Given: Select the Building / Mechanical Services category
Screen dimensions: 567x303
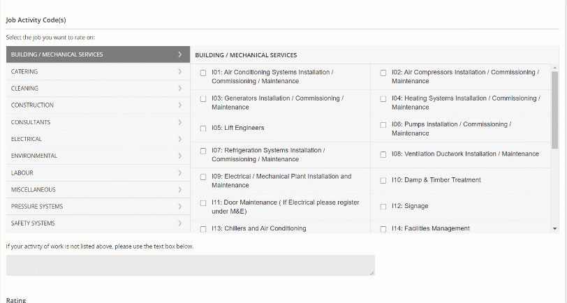Looking at the screenshot, I should pos(57,54).
